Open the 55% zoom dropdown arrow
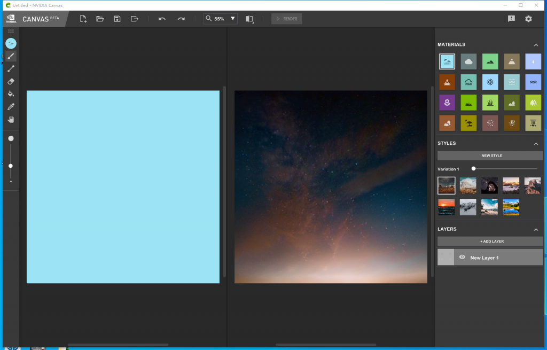Image resolution: width=547 pixels, height=350 pixels. [x=233, y=19]
